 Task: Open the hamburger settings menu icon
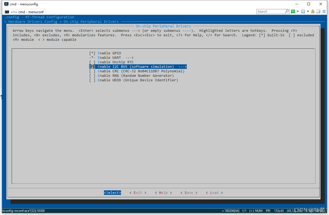[324, 11]
